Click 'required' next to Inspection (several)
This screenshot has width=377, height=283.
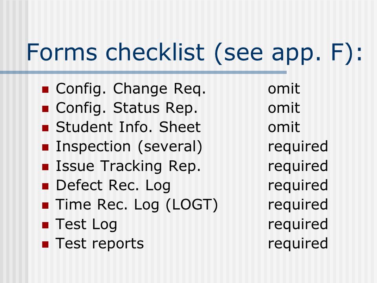[x=298, y=147]
